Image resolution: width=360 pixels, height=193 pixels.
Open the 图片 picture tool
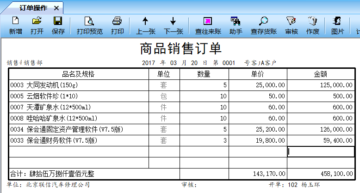tap(337, 25)
